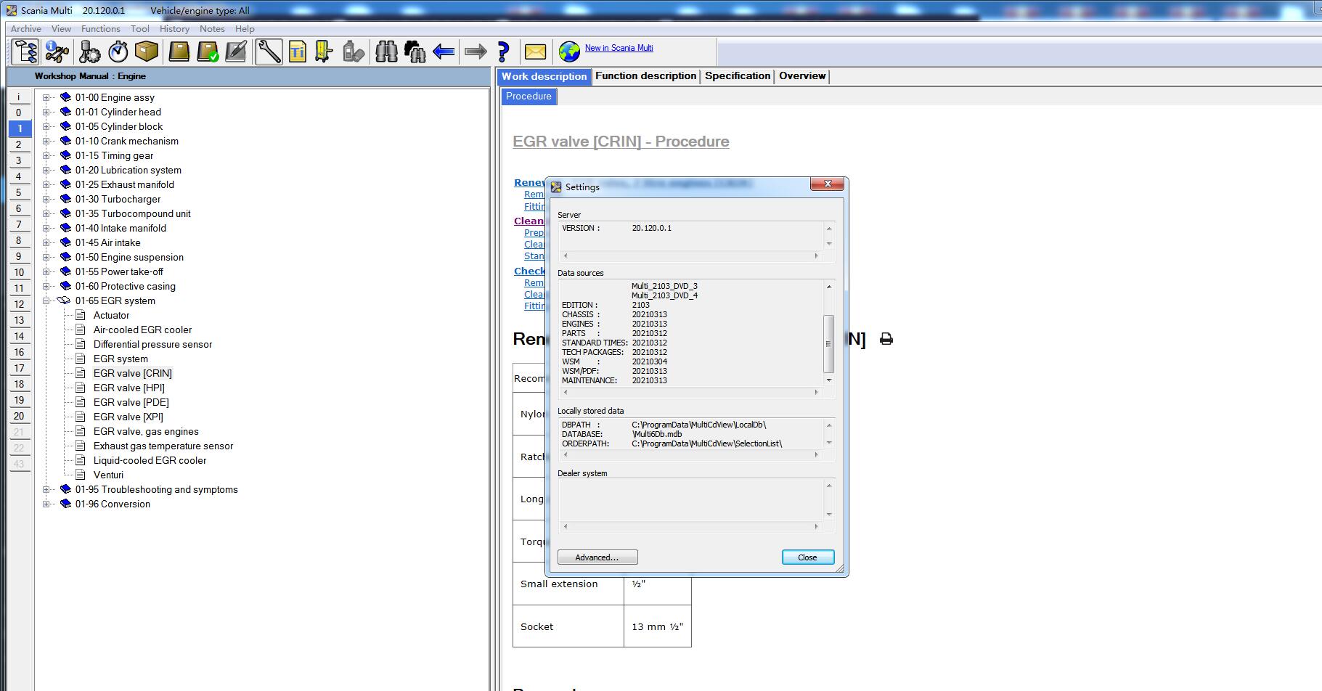This screenshot has width=1322, height=691.
Task: Select the EGR valve [HPI] item
Action: click(x=129, y=388)
